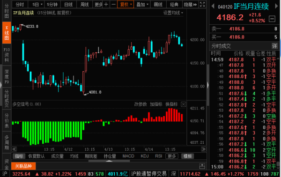Open 更多 indicators button in bottom bar
281x177 pixels.
point(172,156)
